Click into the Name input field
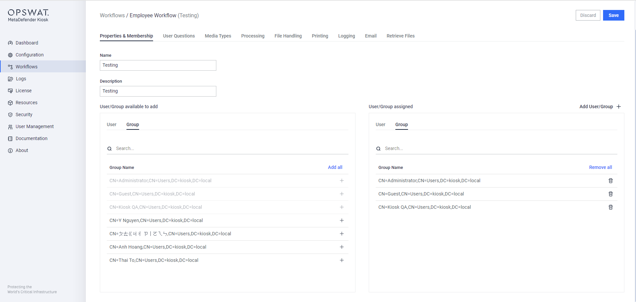Screen dimensions: 636x302 click(x=158, y=65)
